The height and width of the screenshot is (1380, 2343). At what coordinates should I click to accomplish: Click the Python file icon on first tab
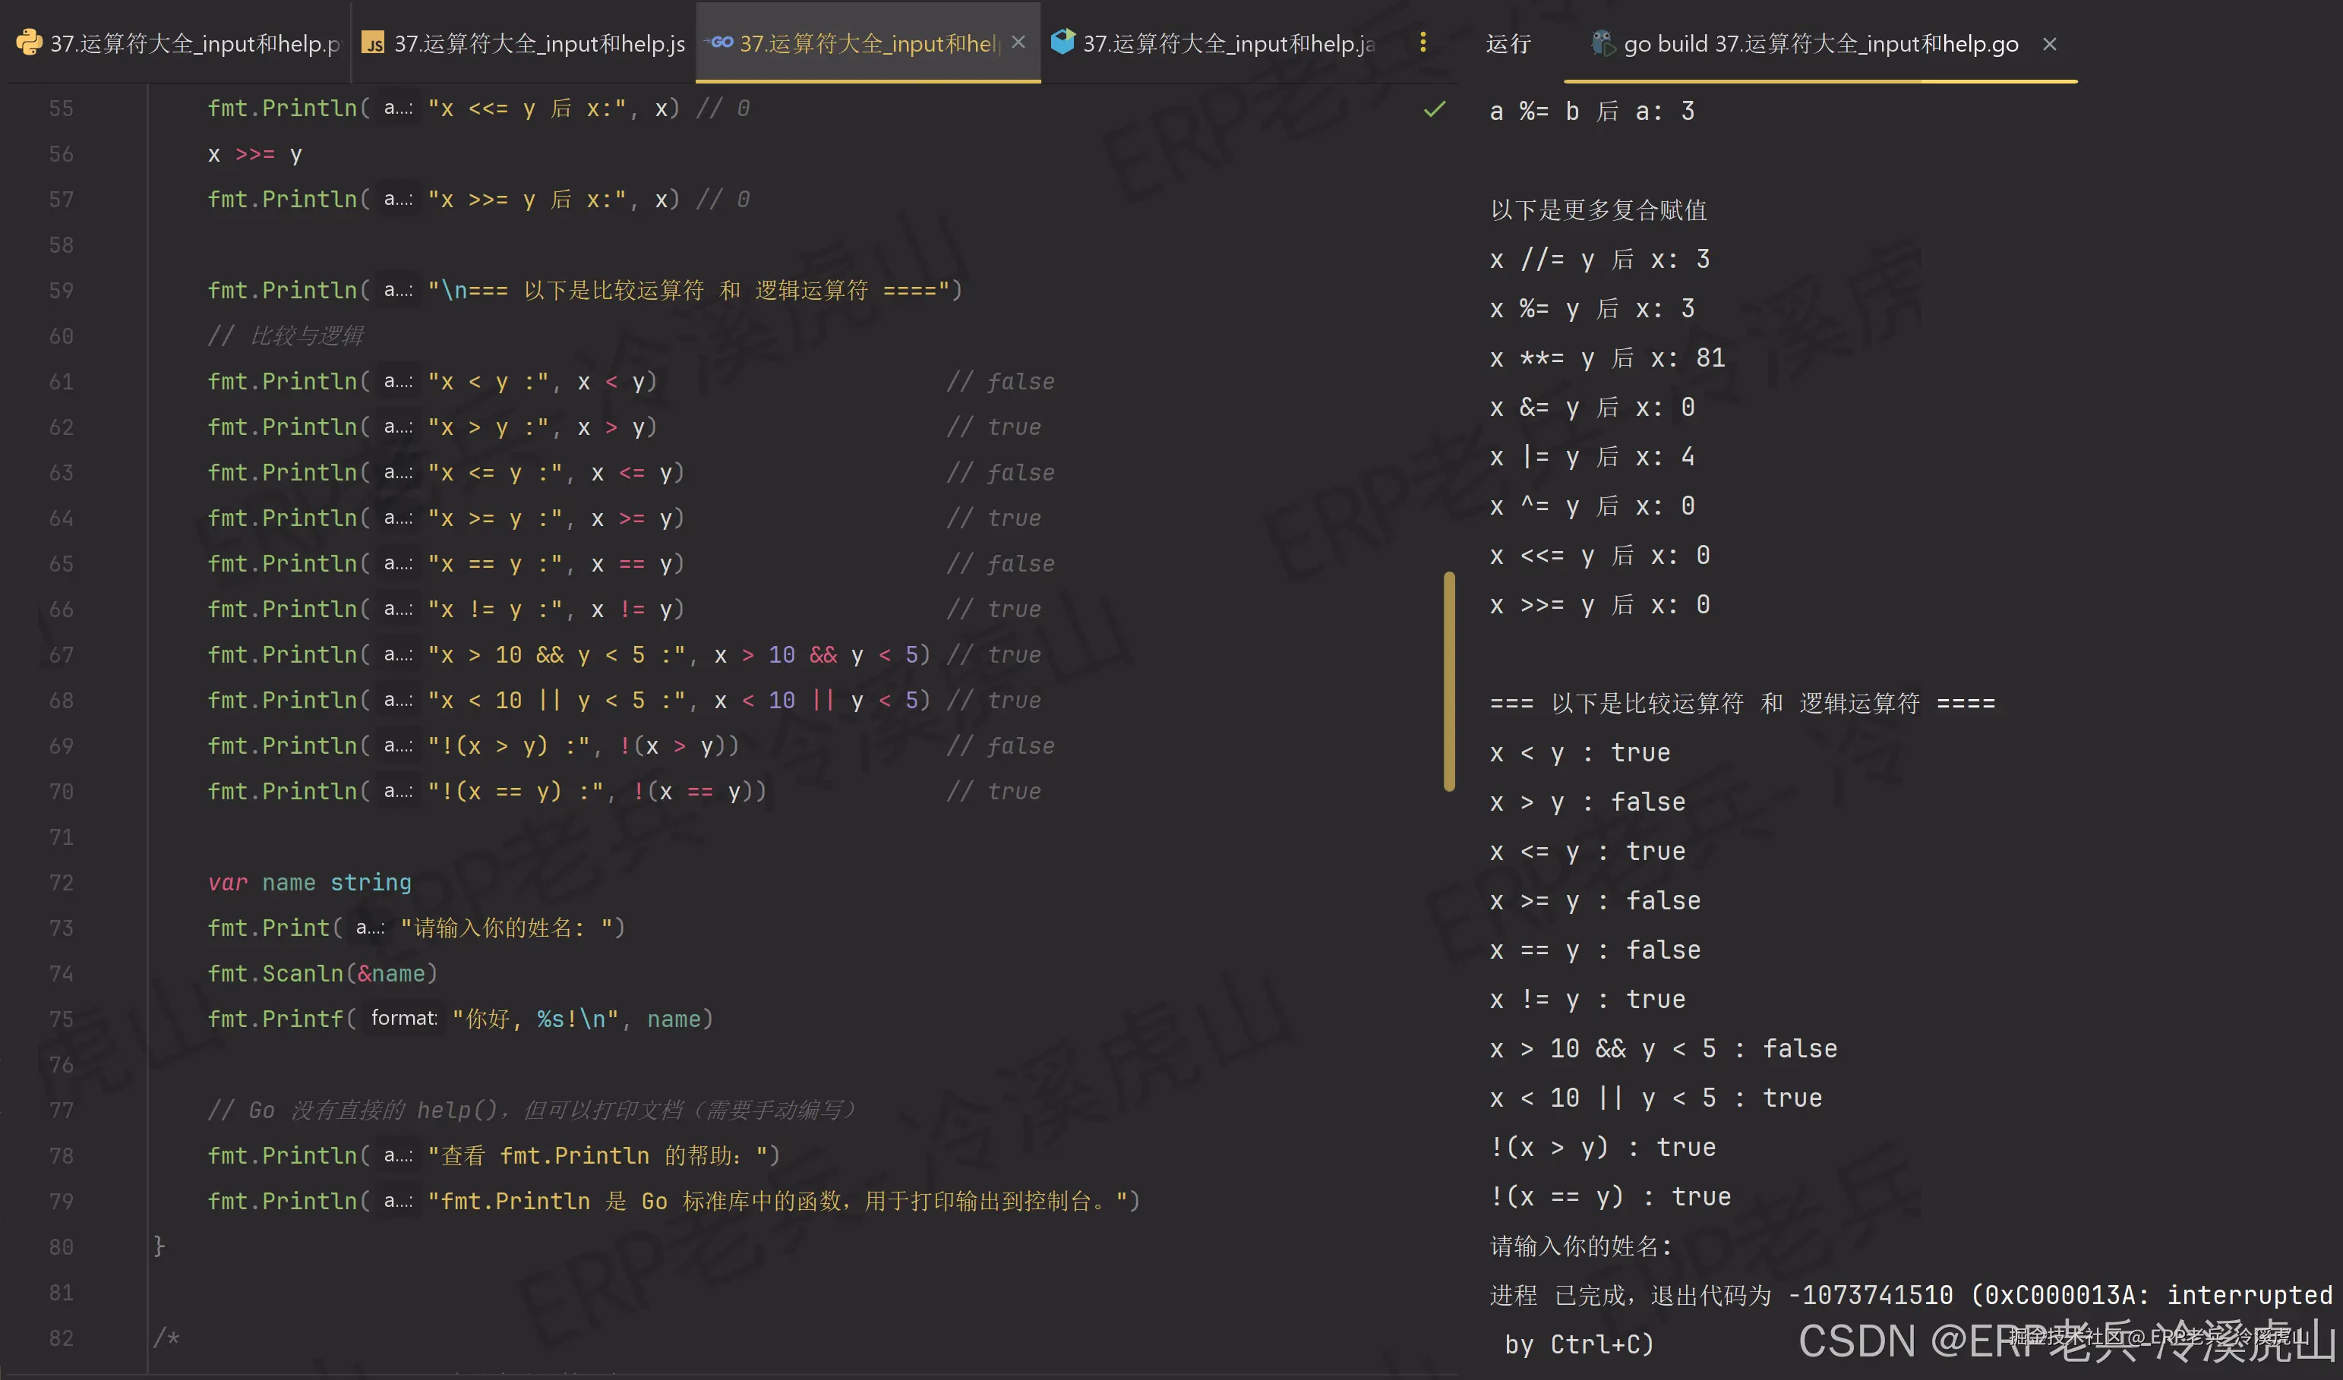29,42
